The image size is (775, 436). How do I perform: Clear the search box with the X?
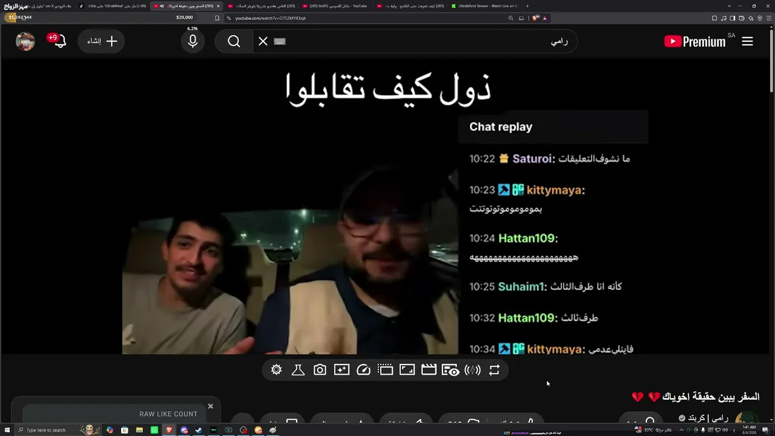(263, 41)
